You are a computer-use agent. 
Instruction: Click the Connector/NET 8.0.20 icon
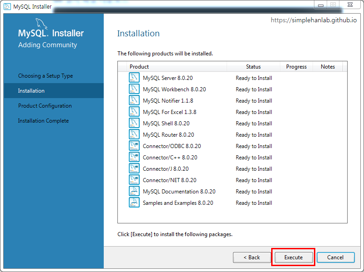[x=134, y=180]
